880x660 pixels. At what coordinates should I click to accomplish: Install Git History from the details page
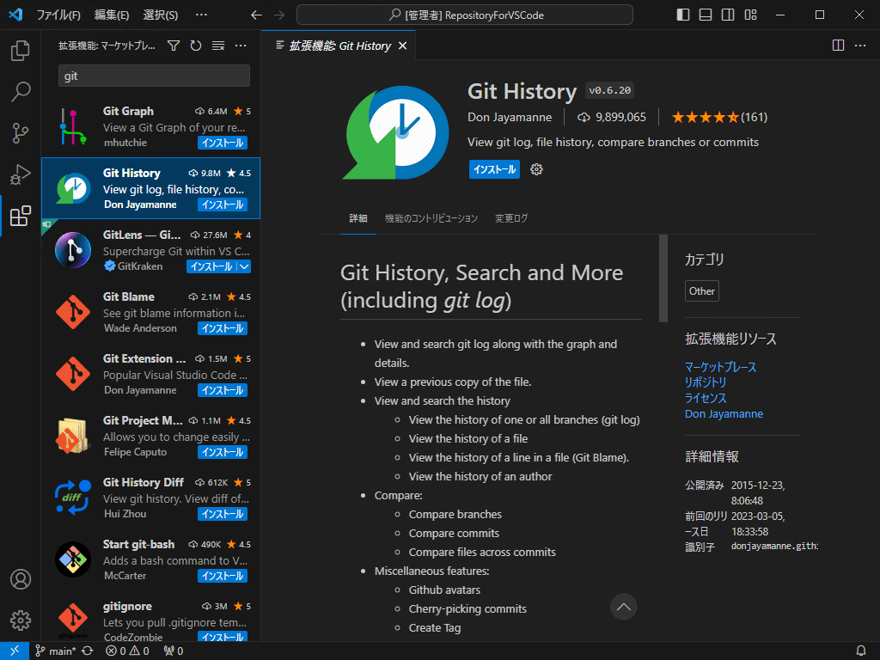pos(494,169)
